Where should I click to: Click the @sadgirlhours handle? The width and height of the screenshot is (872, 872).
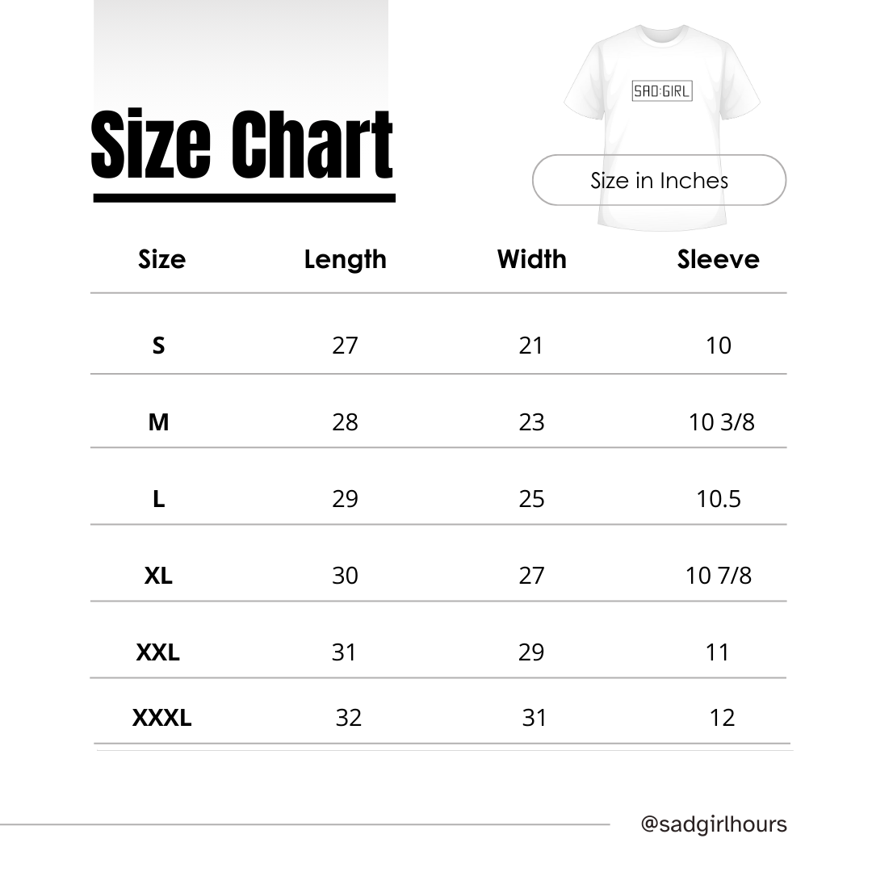coord(713,824)
